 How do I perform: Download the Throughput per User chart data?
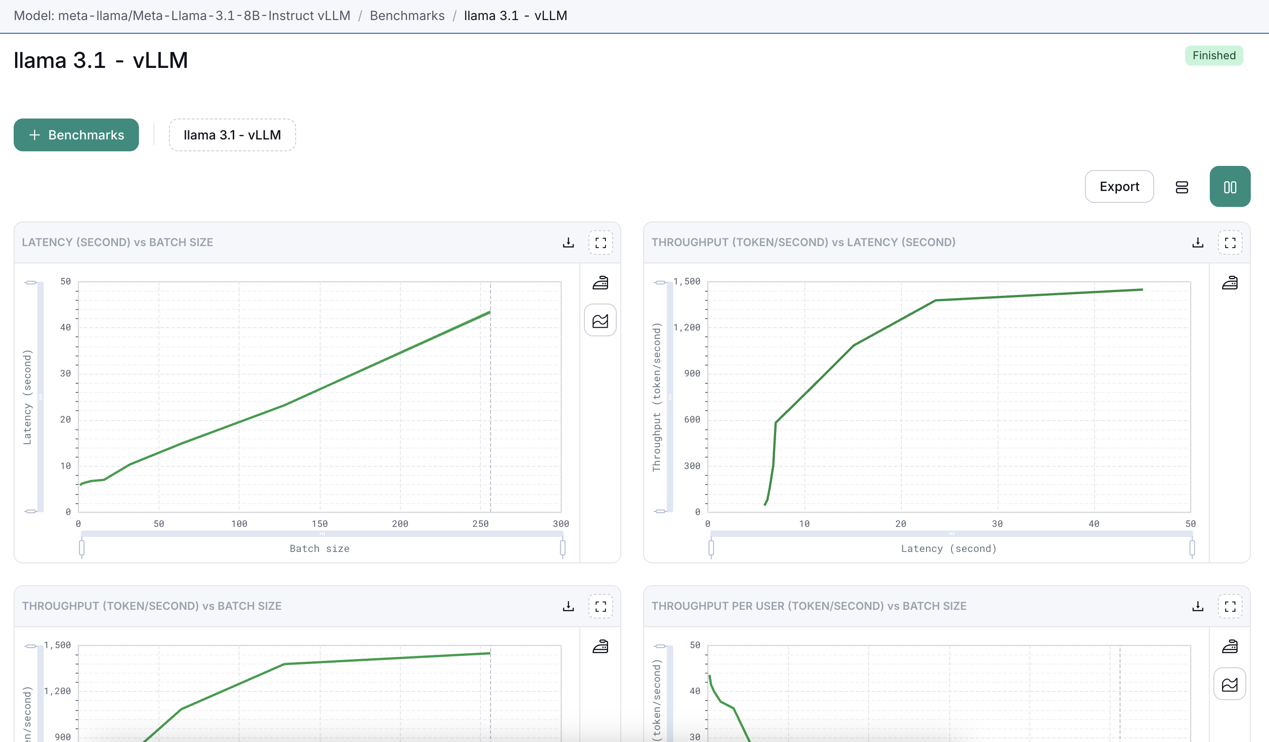[x=1197, y=607]
